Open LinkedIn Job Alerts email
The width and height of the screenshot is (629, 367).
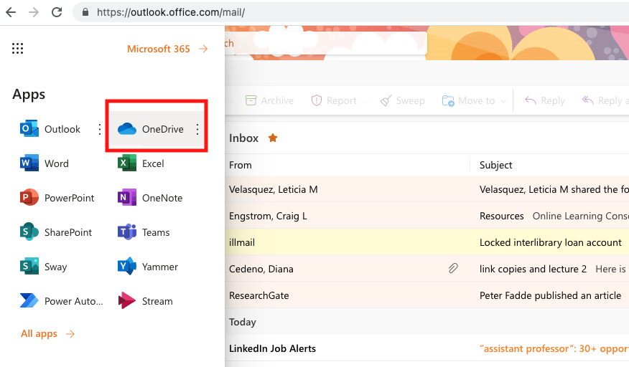(x=427, y=348)
